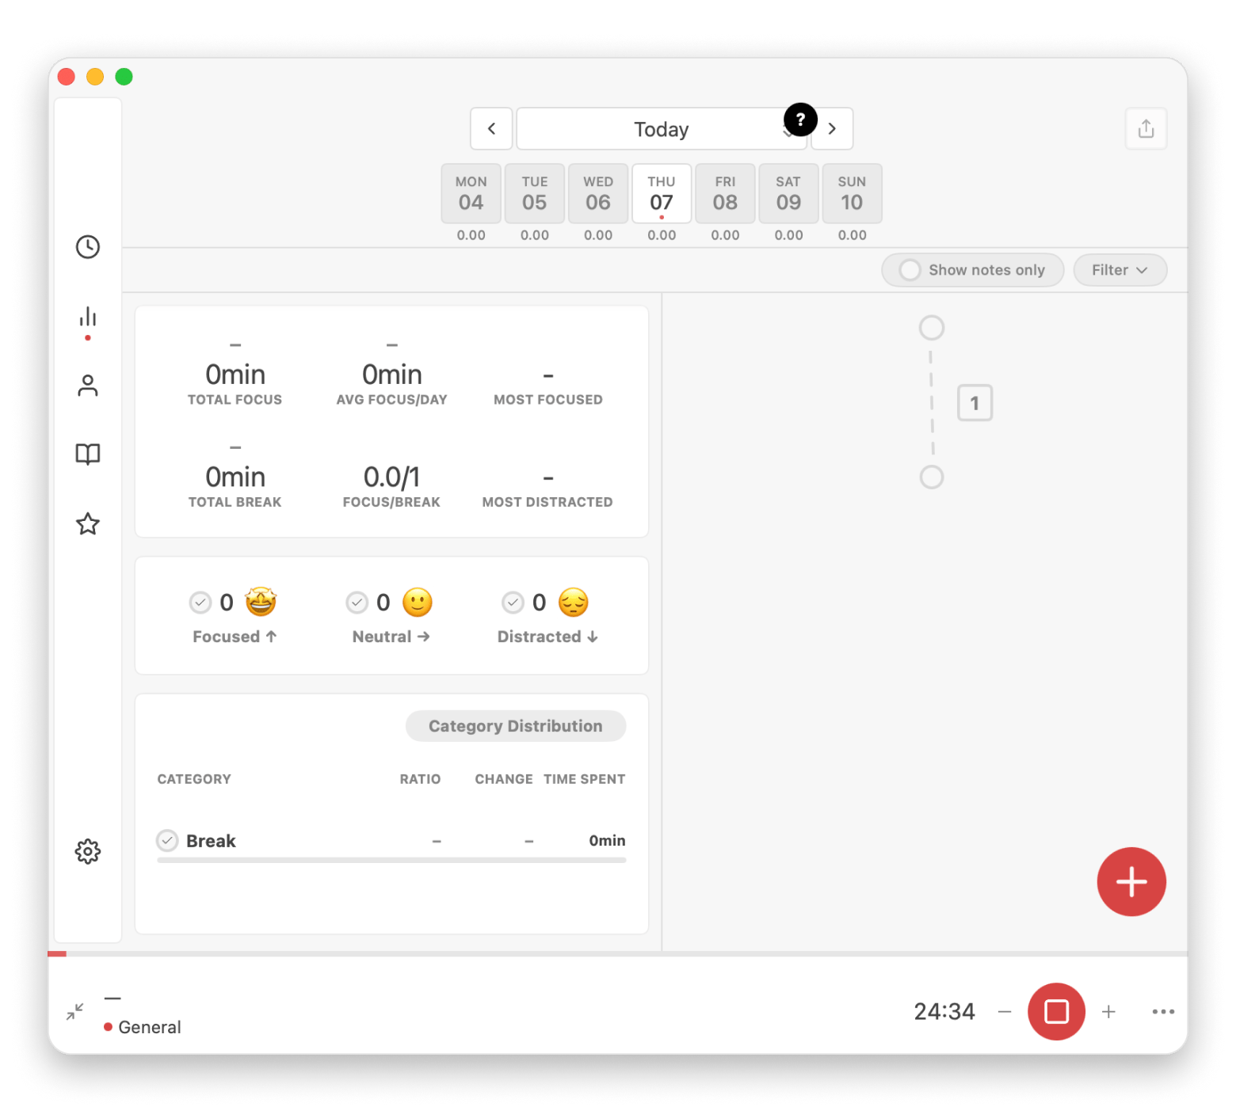Select MON 04 day tab

click(x=471, y=194)
